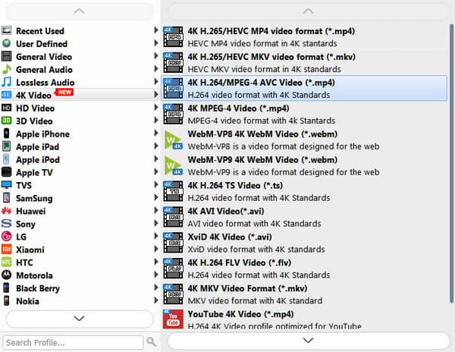Click the search magnifier icon
455x352 pixels.
click(x=152, y=342)
